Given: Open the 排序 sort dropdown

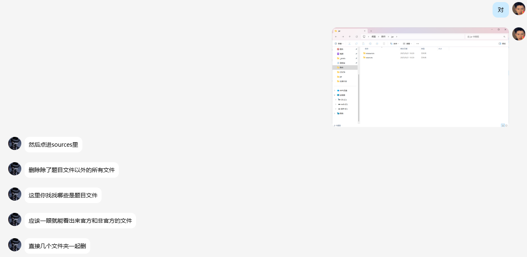Looking at the screenshot, I should click(x=394, y=44).
